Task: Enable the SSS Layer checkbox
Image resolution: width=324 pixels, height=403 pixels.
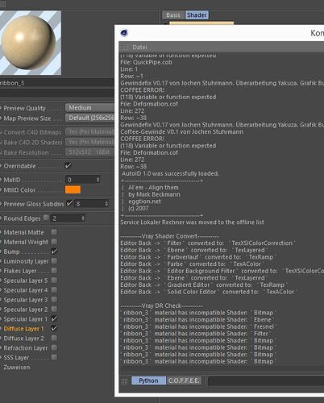Action: [x=54, y=357]
